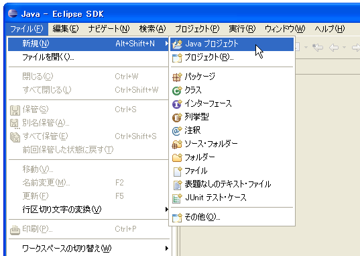The height and width of the screenshot is (256, 360).
Task: Choose ファイルを開く()...
Action: [x=88, y=57]
